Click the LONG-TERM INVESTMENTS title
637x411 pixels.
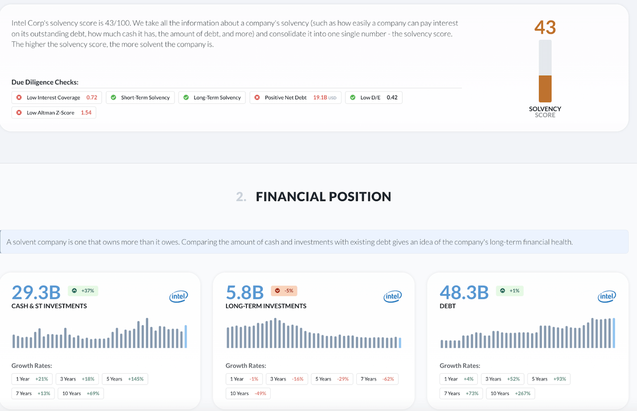(x=266, y=306)
